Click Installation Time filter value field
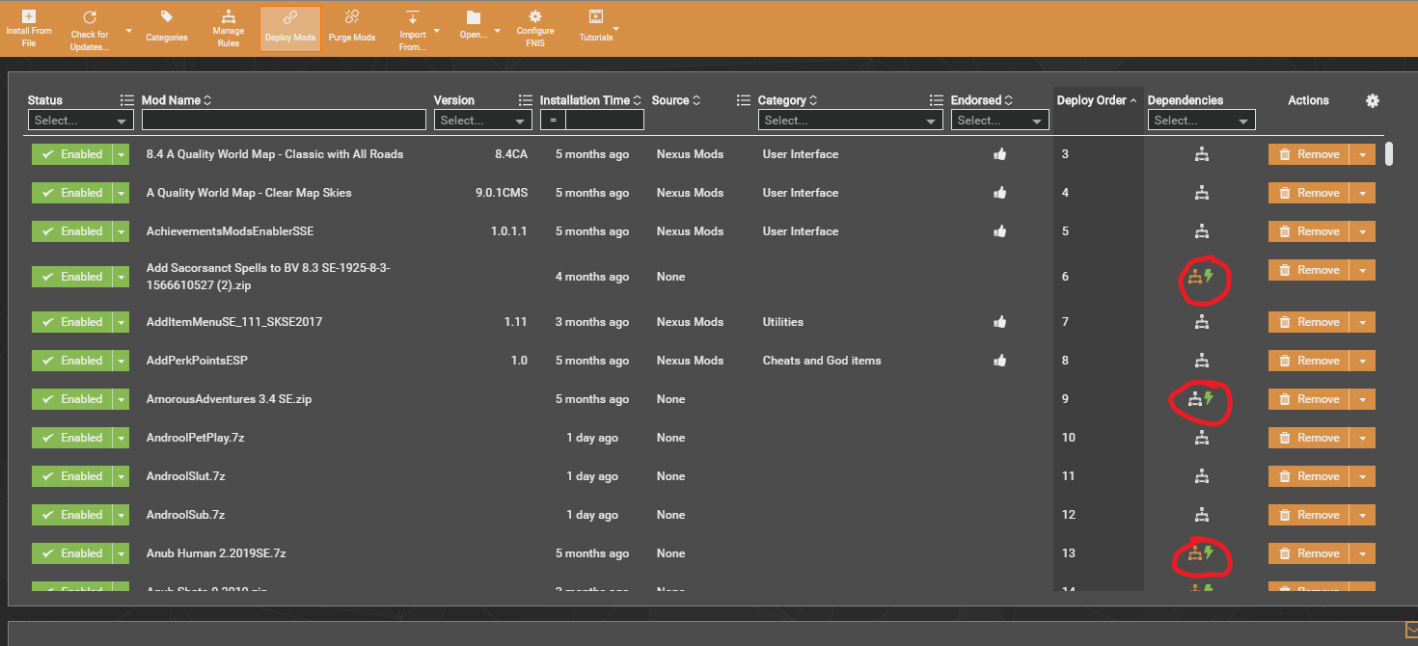The image size is (1418, 646). tap(605, 121)
